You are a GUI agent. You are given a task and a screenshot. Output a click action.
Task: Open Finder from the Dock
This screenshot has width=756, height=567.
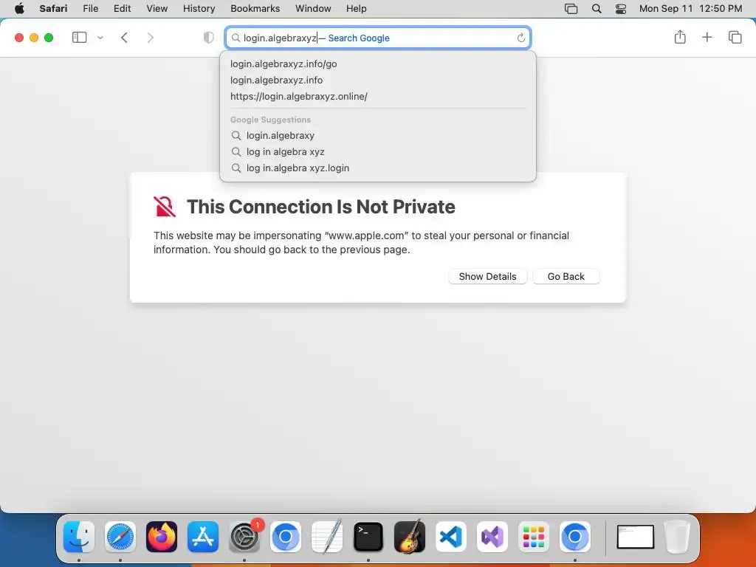pos(79,537)
